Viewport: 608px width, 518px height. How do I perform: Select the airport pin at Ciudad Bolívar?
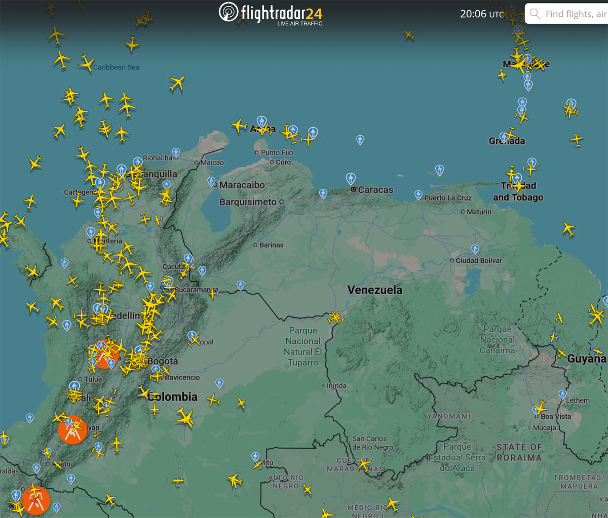[475, 249]
